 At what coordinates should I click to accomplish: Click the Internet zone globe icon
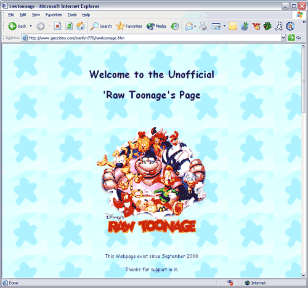pos(247,283)
